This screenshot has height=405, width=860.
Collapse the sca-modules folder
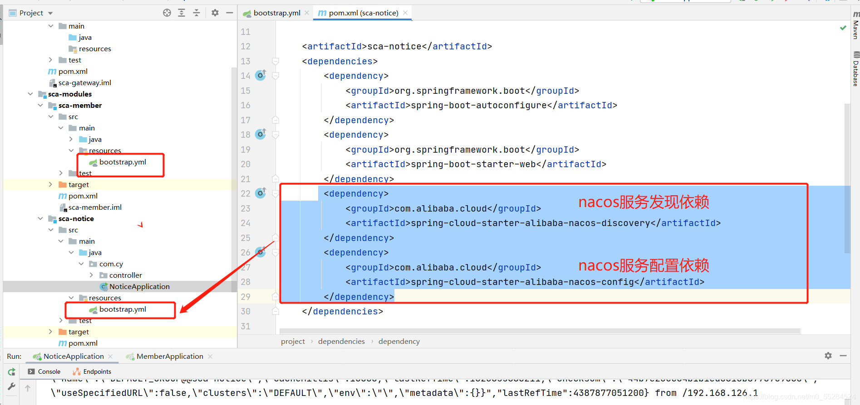point(30,94)
